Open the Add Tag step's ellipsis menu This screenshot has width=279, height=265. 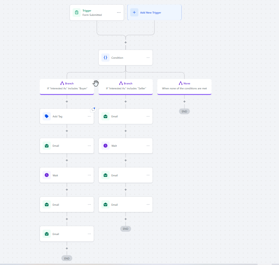coord(89,116)
